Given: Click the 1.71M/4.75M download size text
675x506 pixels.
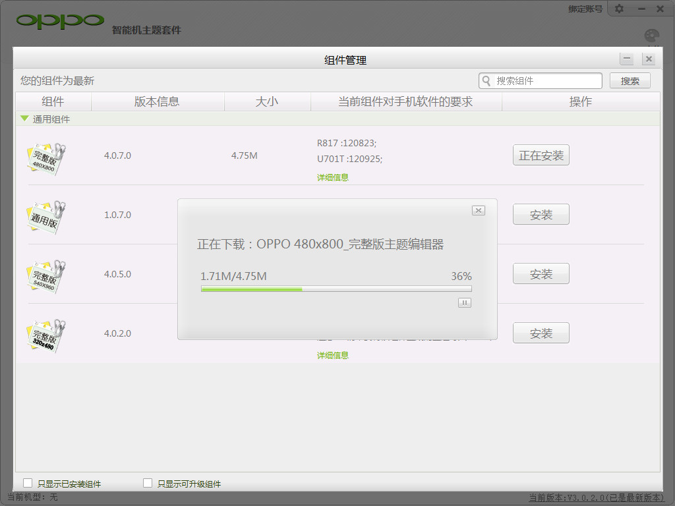Looking at the screenshot, I should 234,276.
